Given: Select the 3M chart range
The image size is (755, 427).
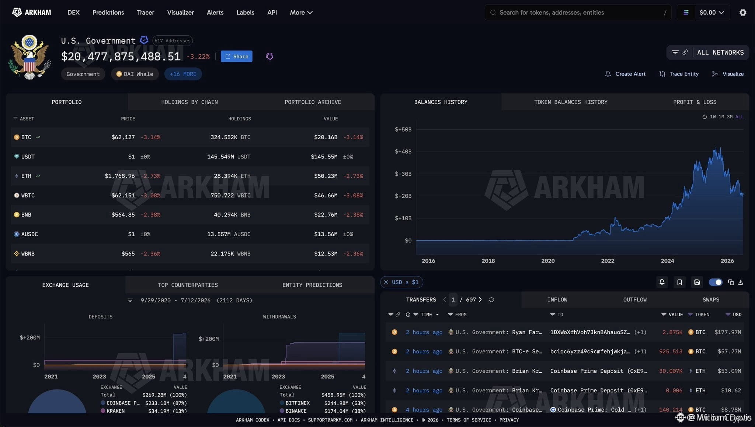Looking at the screenshot, I should (x=730, y=117).
